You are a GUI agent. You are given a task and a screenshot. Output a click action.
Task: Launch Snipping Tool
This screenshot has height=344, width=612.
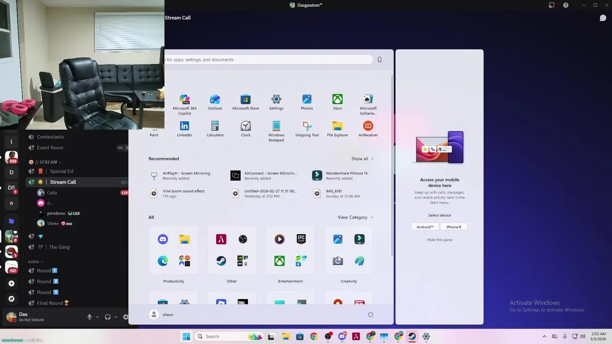307,129
